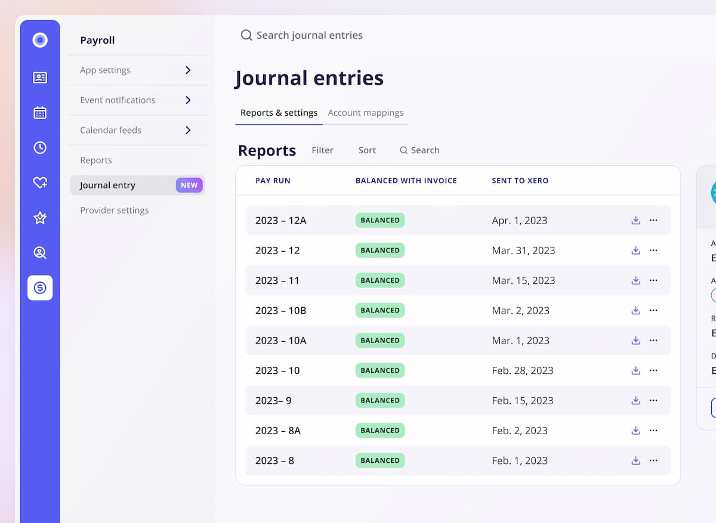Click the person-search recruiting sidebar icon
Screen dimensions: 716x523
tap(40, 253)
